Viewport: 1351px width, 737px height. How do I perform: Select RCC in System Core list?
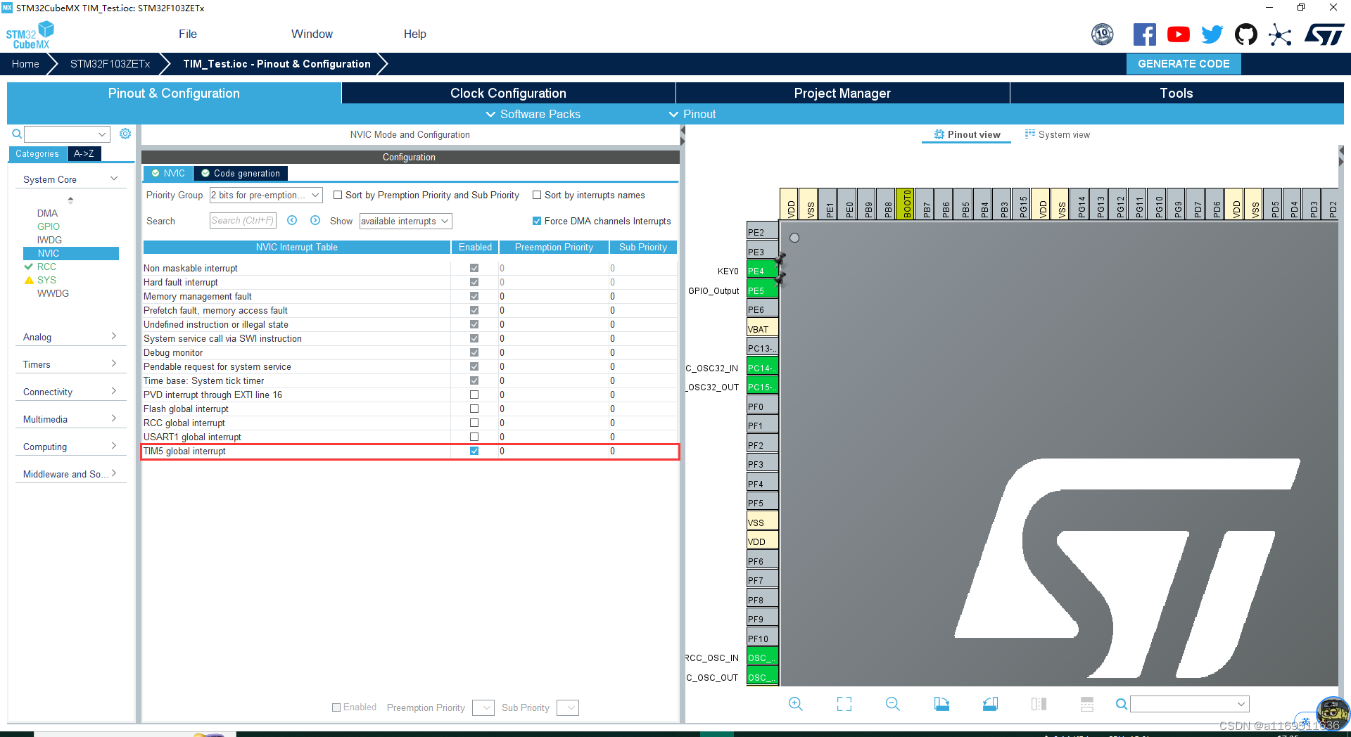[46, 267]
